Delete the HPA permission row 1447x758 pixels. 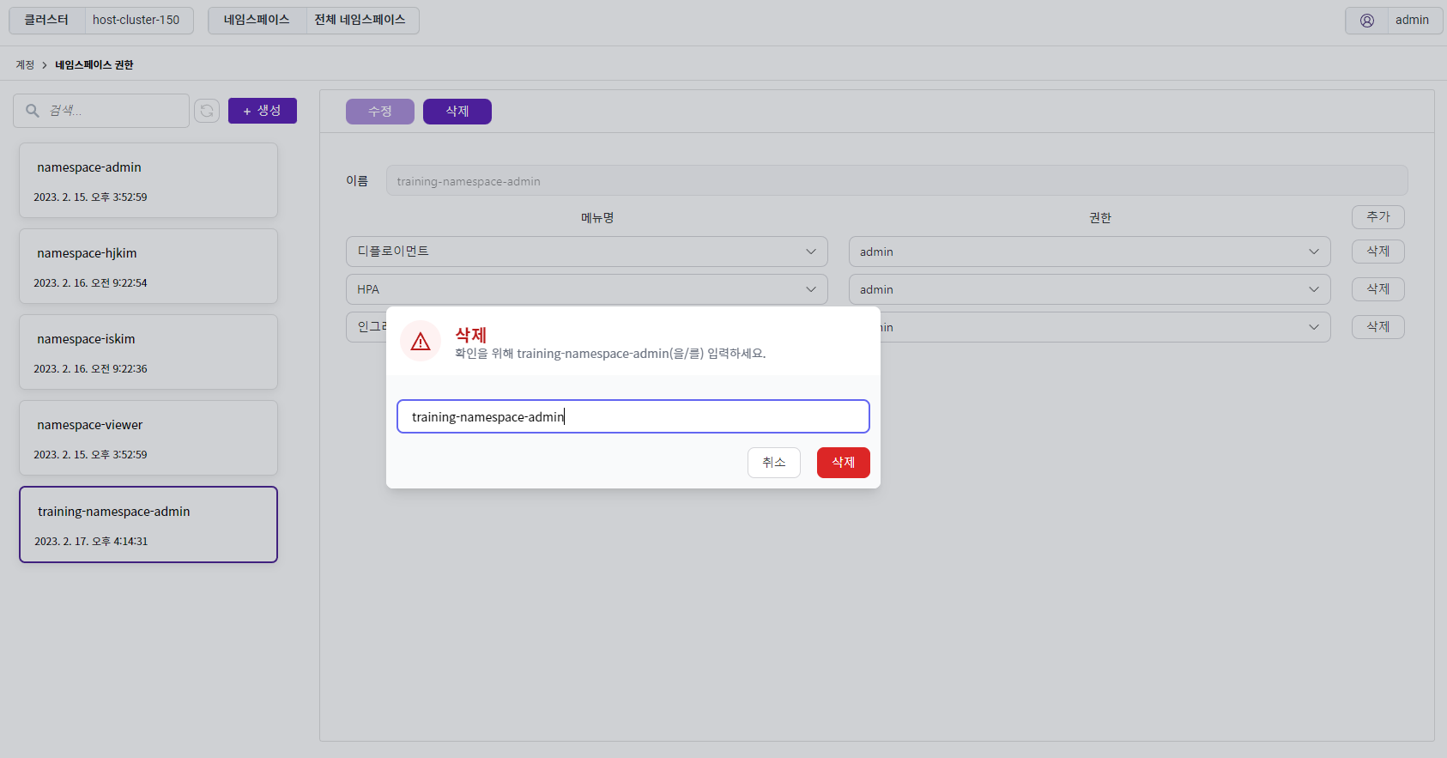(x=1378, y=289)
